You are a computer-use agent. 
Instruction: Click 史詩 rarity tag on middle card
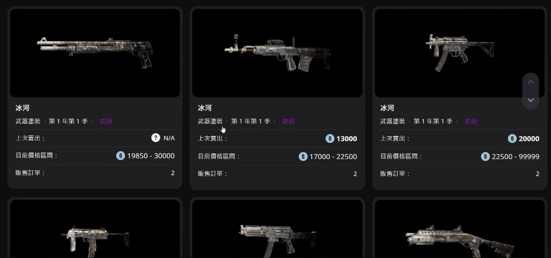click(x=288, y=121)
